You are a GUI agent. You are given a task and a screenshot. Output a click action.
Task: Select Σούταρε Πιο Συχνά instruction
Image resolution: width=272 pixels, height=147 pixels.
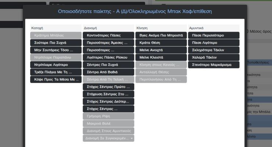pos(56,43)
